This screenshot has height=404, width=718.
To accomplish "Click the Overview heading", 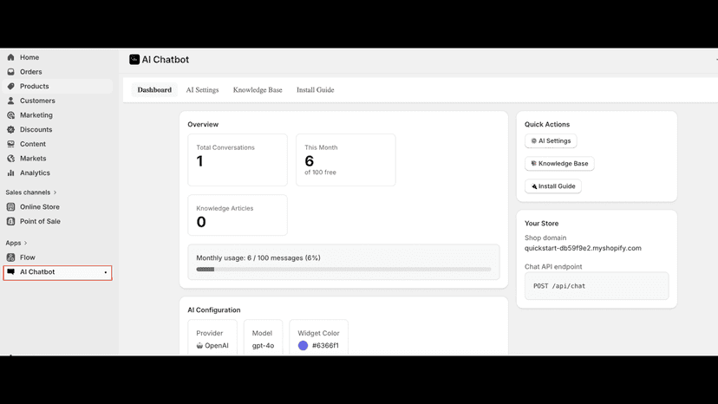I will click(203, 125).
